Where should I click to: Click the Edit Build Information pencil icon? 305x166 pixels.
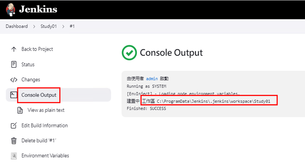click(x=14, y=125)
